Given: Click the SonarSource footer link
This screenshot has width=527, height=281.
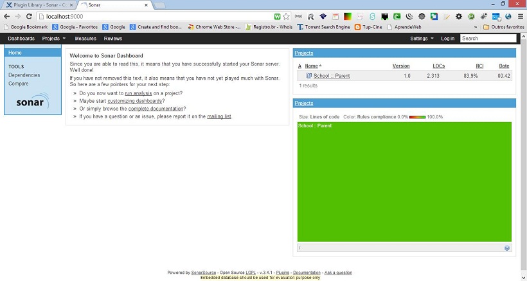Looking at the screenshot, I should pyautogui.click(x=204, y=273).
